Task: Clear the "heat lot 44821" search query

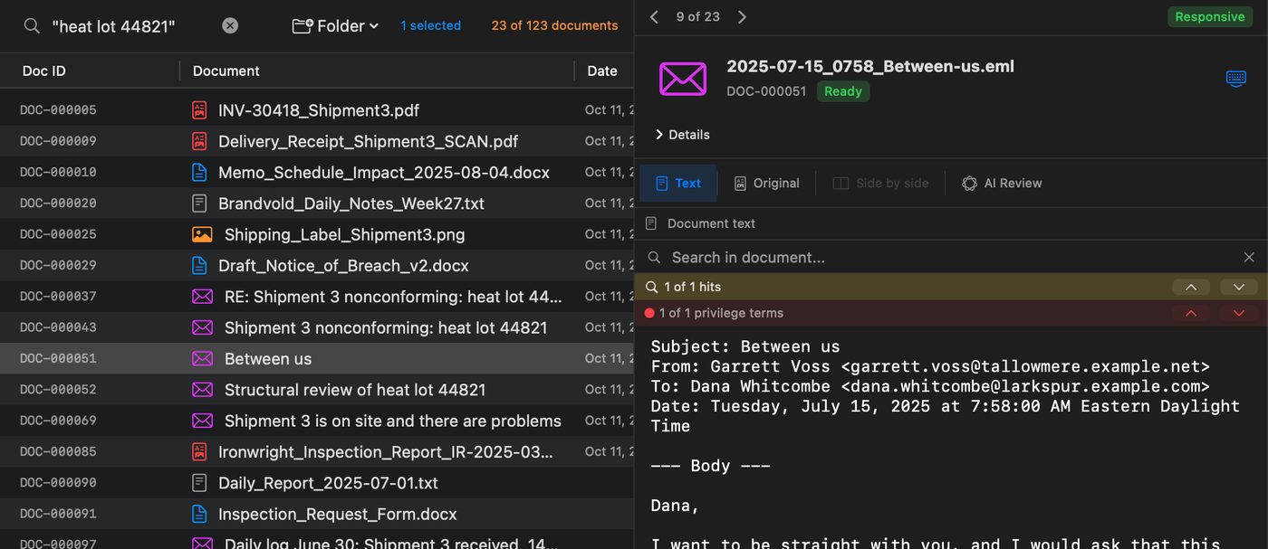Action: point(230,25)
